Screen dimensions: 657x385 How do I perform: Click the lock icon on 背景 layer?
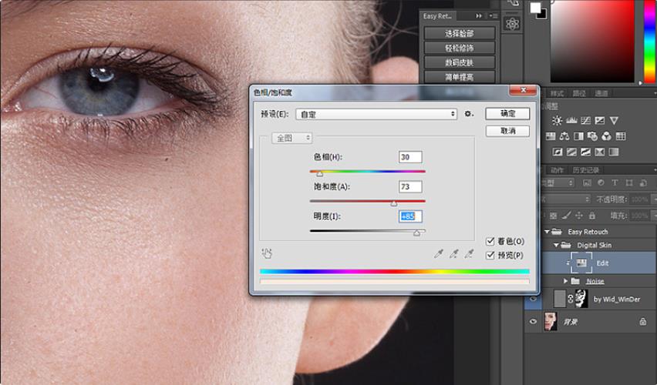click(643, 322)
